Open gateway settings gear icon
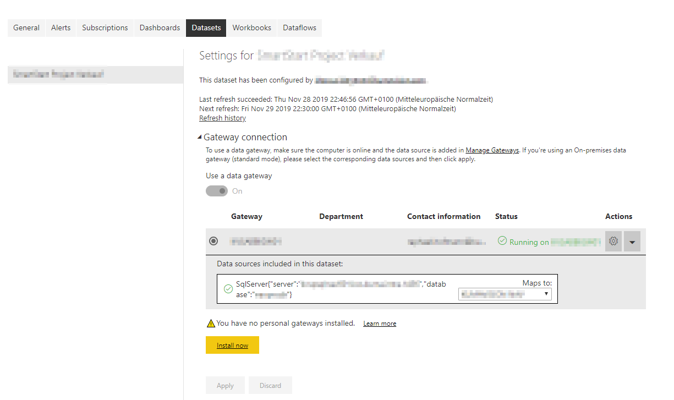This screenshot has width=674, height=400. pos(613,241)
